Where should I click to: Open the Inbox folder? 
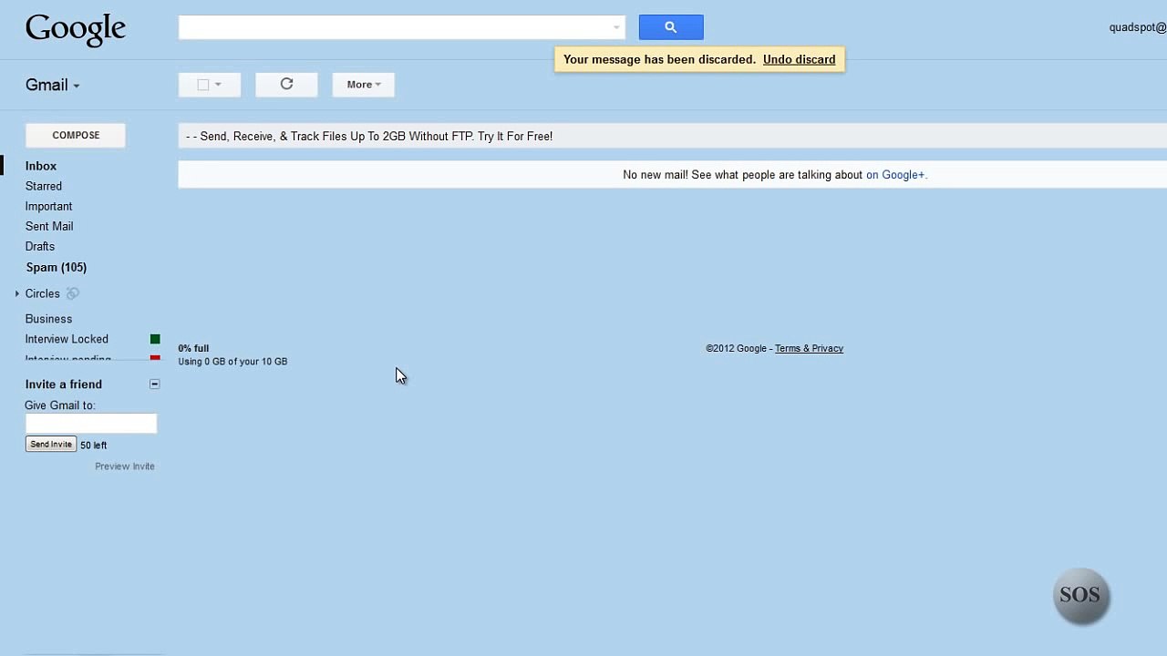click(41, 166)
